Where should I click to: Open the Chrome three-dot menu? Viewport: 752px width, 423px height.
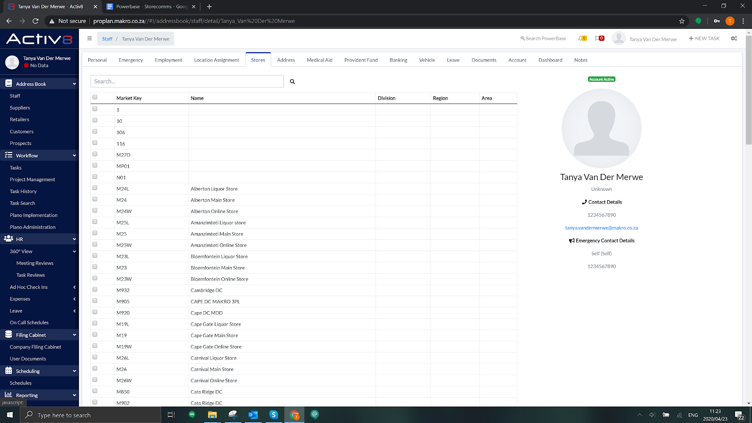pyautogui.click(x=743, y=21)
